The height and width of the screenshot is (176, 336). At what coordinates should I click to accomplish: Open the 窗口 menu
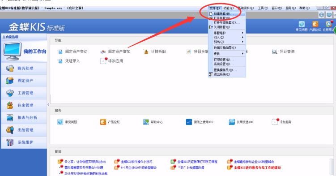pyautogui.click(x=276, y=8)
